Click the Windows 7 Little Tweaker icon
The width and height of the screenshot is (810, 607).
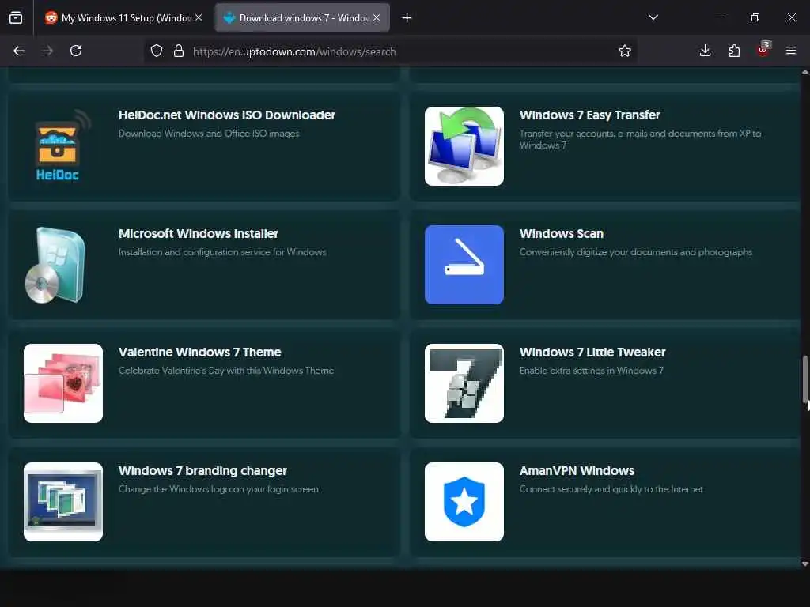(464, 383)
